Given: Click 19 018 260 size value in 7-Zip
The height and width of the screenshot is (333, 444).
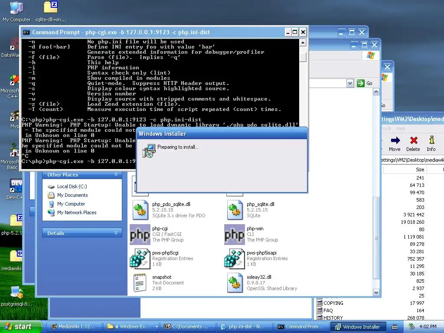Looking at the screenshot, I should 413,222.
